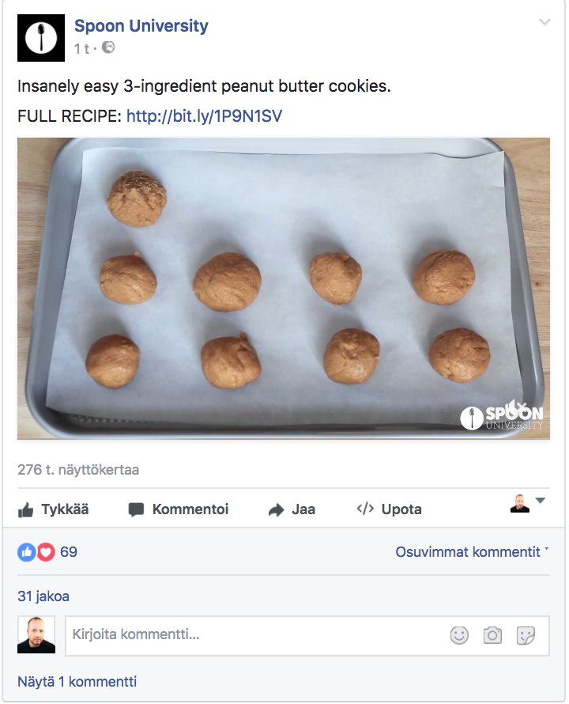Share the post with Jaa

click(292, 509)
